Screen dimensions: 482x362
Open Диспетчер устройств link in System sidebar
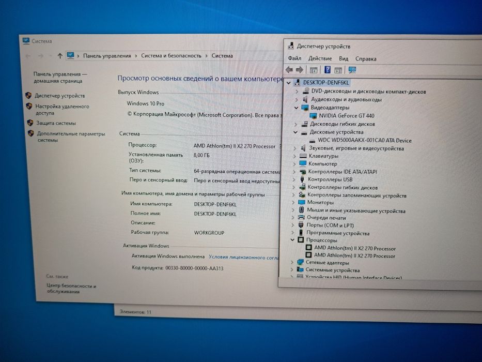click(x=59, y=96)
